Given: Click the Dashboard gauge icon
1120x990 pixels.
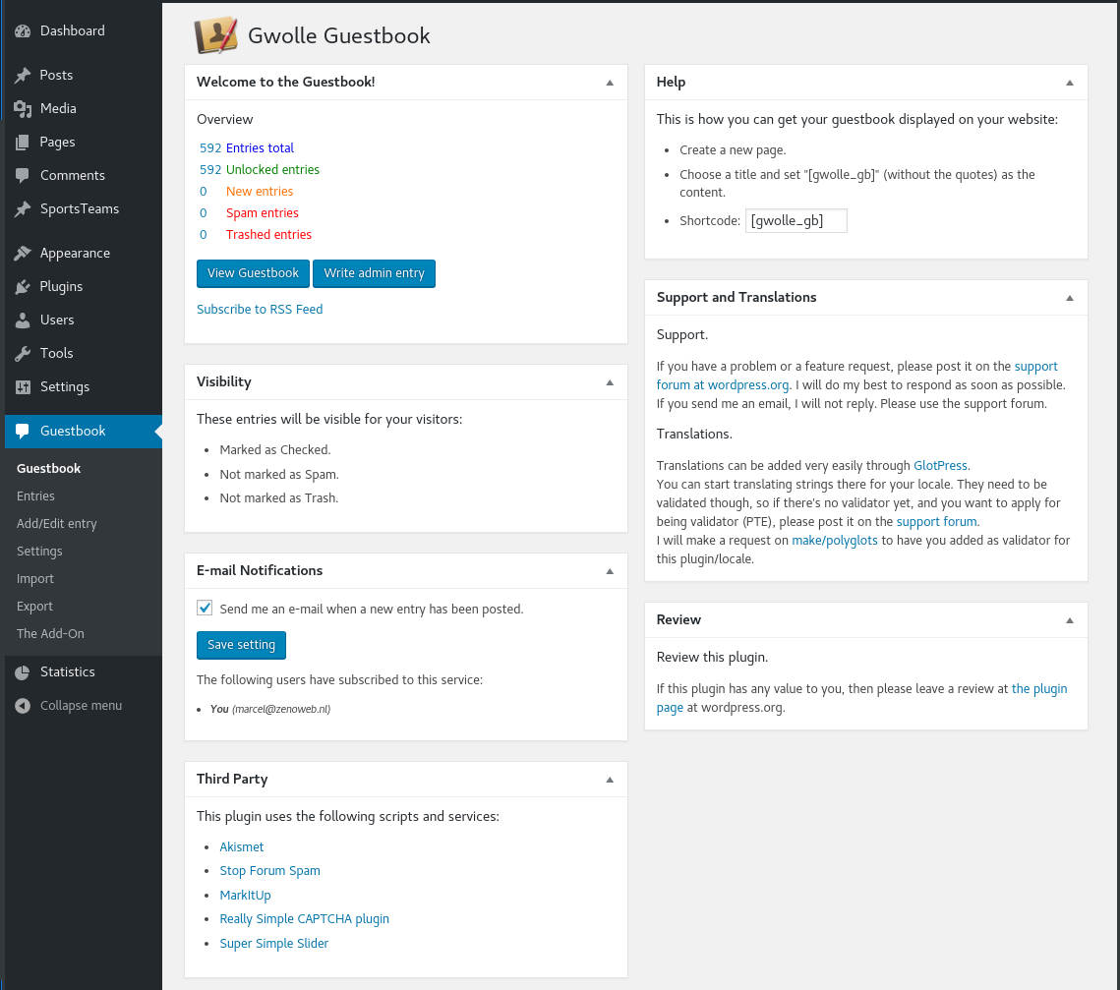Looking at the screenshot, I should click(23, 30).
